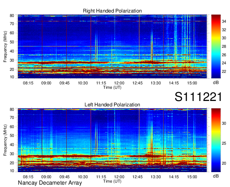Click 12:45 time tick on Left Handed plot
The height and width of the screenshot is (187, 230).
point(137,177)
